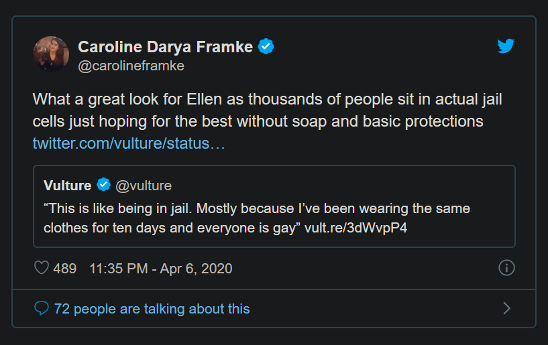The height and width of the screenshot is (345, 548).
Task: Open the @vulture handle
Action: point(144,186)
